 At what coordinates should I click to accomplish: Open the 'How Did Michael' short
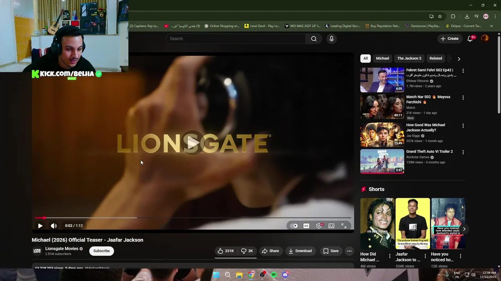[377, 224]
